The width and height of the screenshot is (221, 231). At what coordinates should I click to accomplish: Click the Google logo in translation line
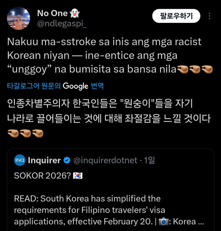(76, 86)
